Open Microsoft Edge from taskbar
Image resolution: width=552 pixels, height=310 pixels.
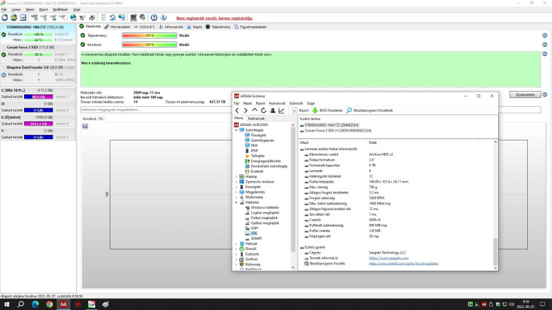coord(35,304)
